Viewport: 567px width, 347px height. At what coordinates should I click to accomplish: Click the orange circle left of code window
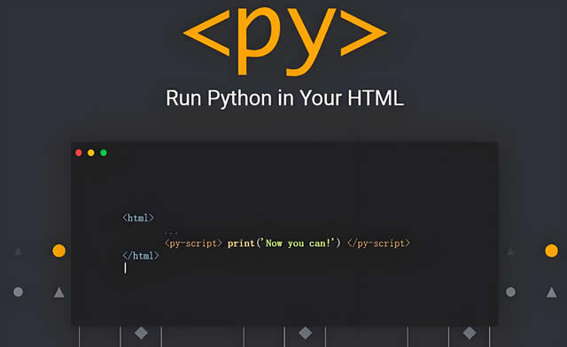point(59,251)
